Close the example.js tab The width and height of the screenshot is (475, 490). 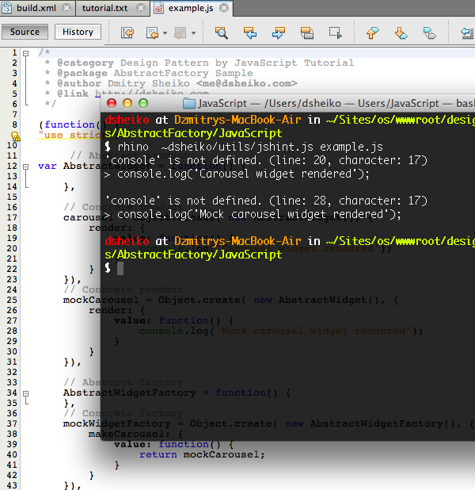[224, 8]
